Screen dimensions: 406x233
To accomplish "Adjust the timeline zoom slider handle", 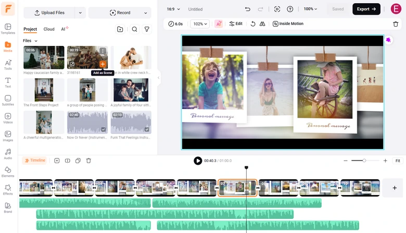I will click(364, 161).
